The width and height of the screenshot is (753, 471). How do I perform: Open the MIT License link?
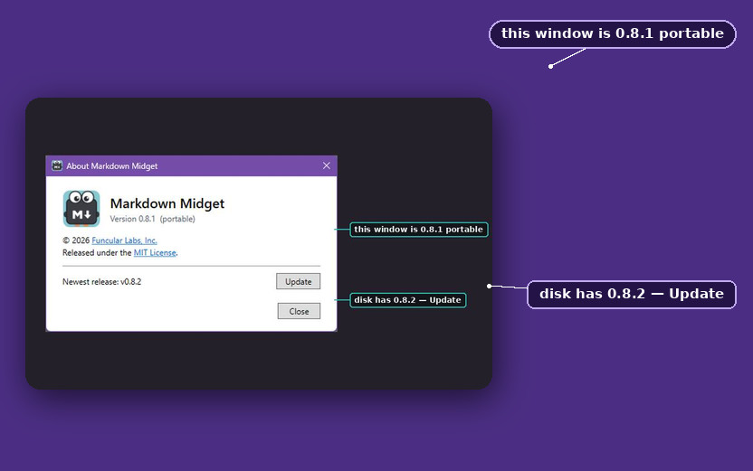point(155,253)
